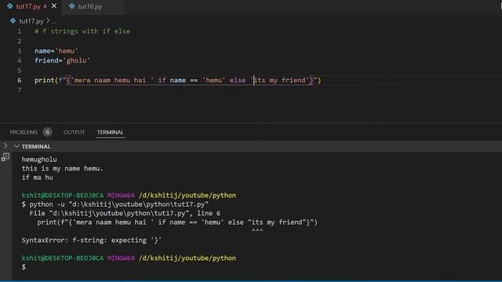The width and height of the screenshot is (502, 282).
Task: Click the TERMINAL section header label
Action: pos(36,146)
